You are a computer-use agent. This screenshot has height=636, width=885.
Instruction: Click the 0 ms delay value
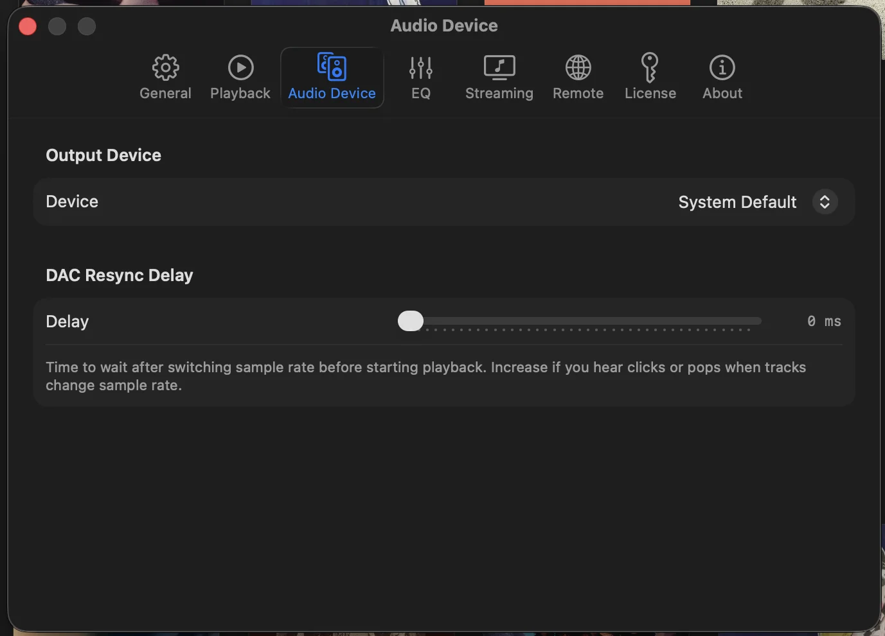point(824,321)
